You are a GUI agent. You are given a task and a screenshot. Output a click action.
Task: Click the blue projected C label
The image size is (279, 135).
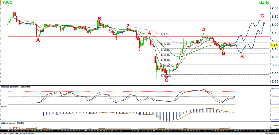click(262, 16)
